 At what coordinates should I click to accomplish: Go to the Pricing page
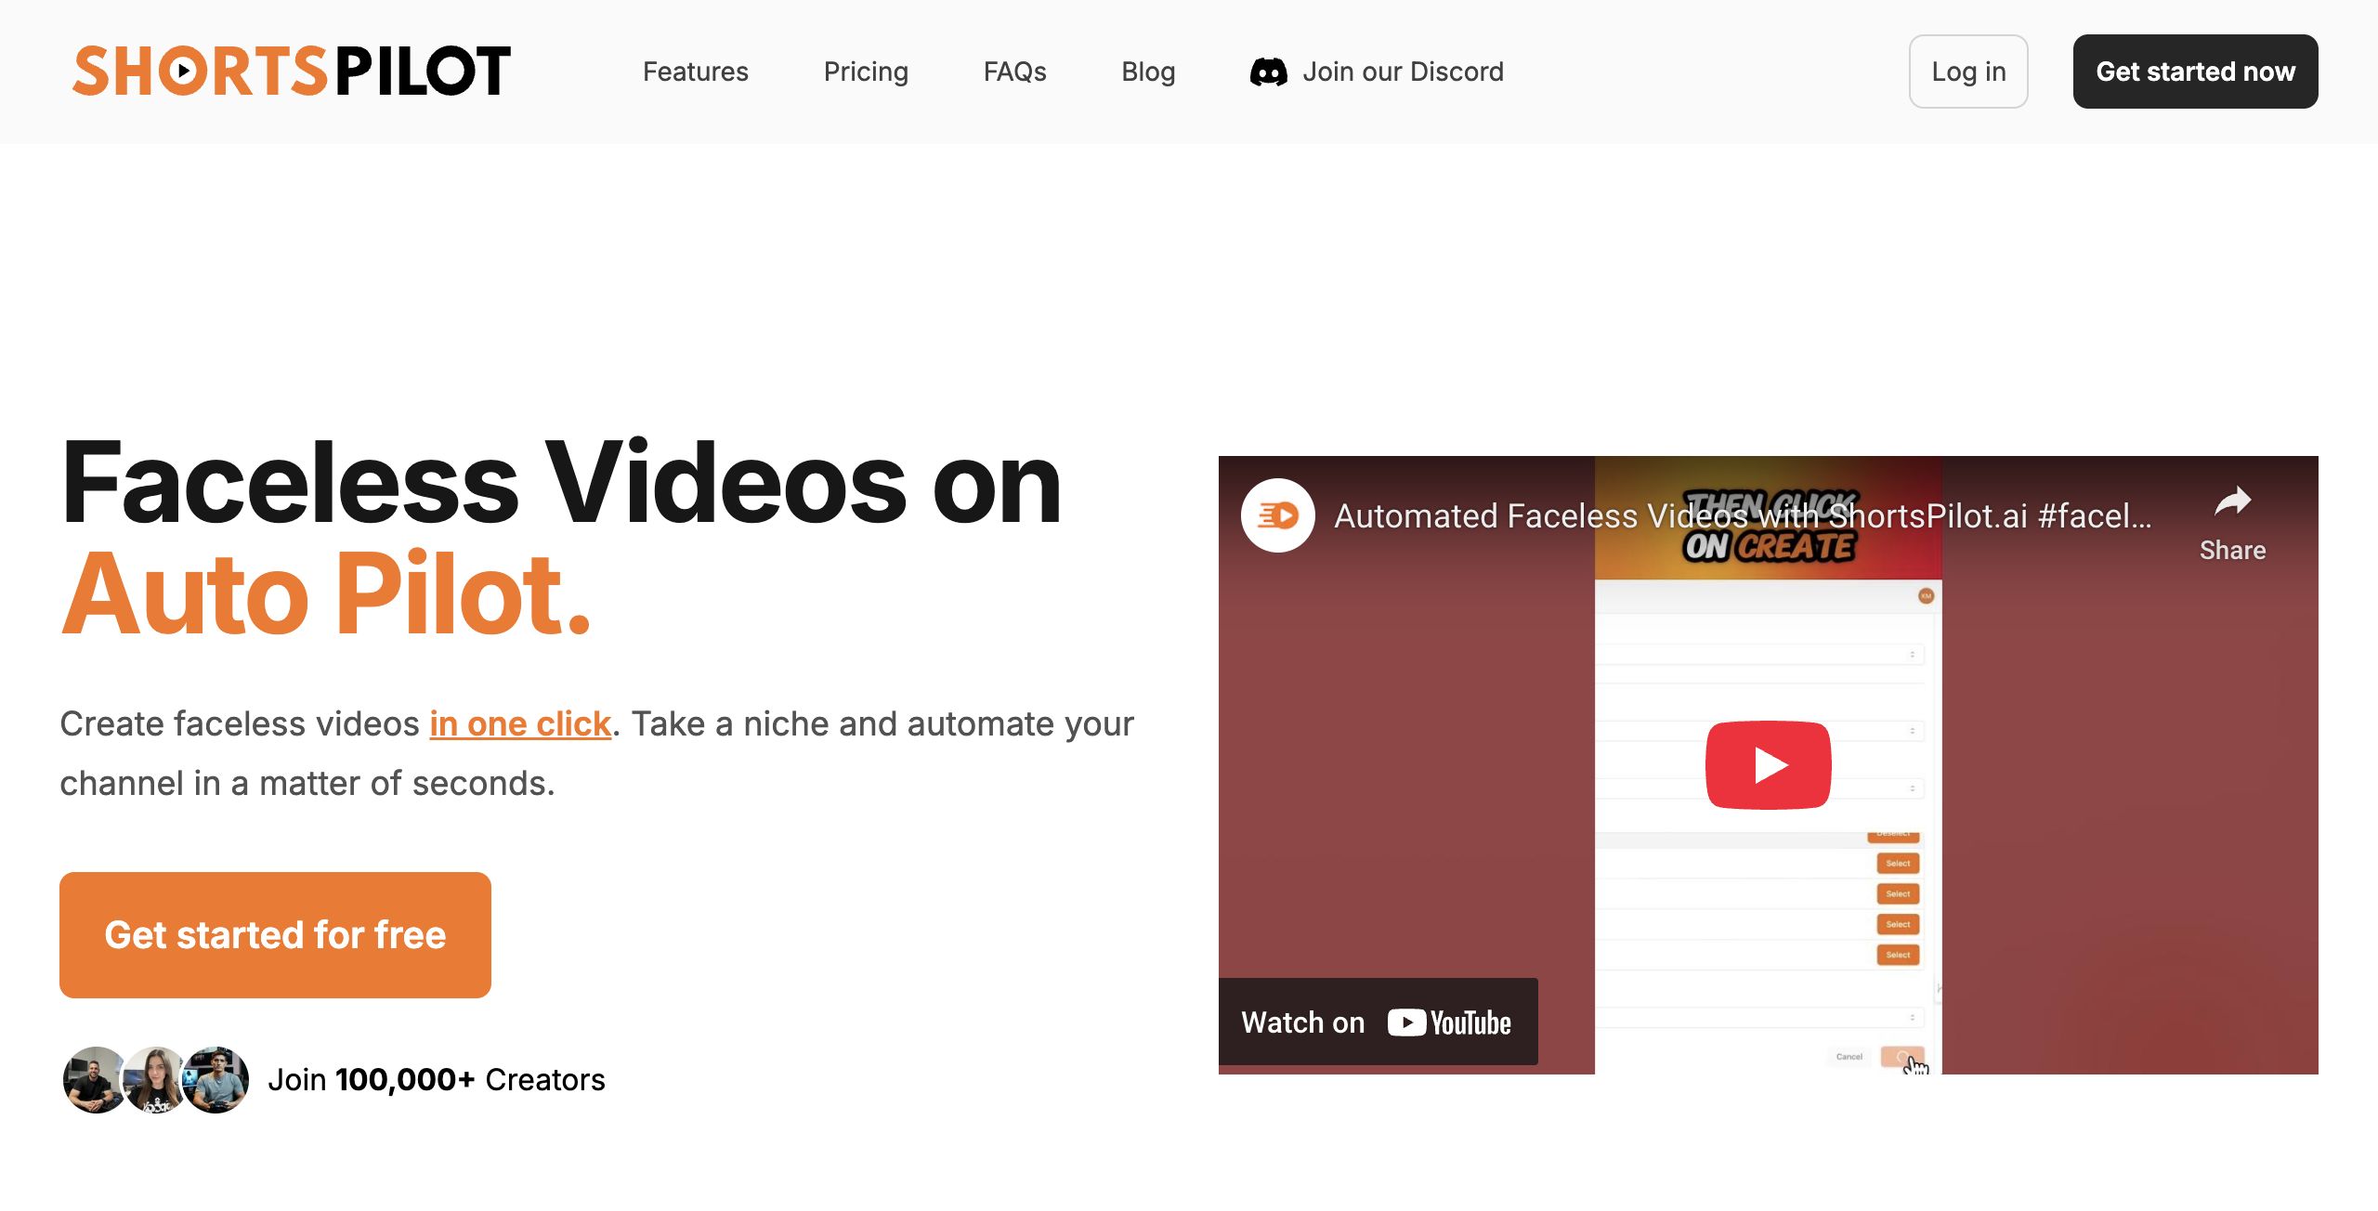pyautogui.click(x=866, y=72)
